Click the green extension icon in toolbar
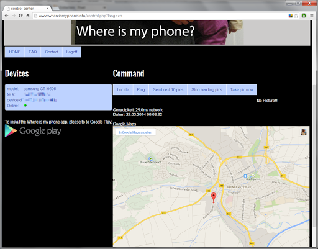318x249 pixels. coord(304,16)
